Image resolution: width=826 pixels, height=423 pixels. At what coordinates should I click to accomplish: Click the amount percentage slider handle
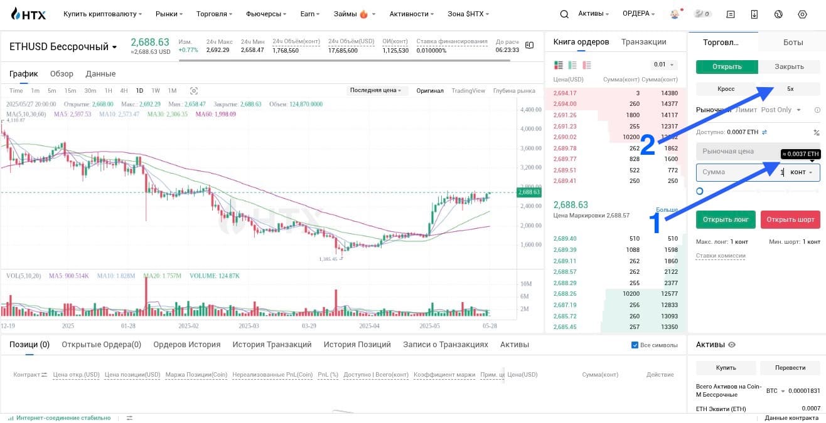tap(700, 191)
